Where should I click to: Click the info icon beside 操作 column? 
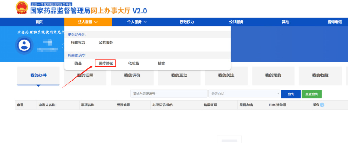tap(322, 105)
